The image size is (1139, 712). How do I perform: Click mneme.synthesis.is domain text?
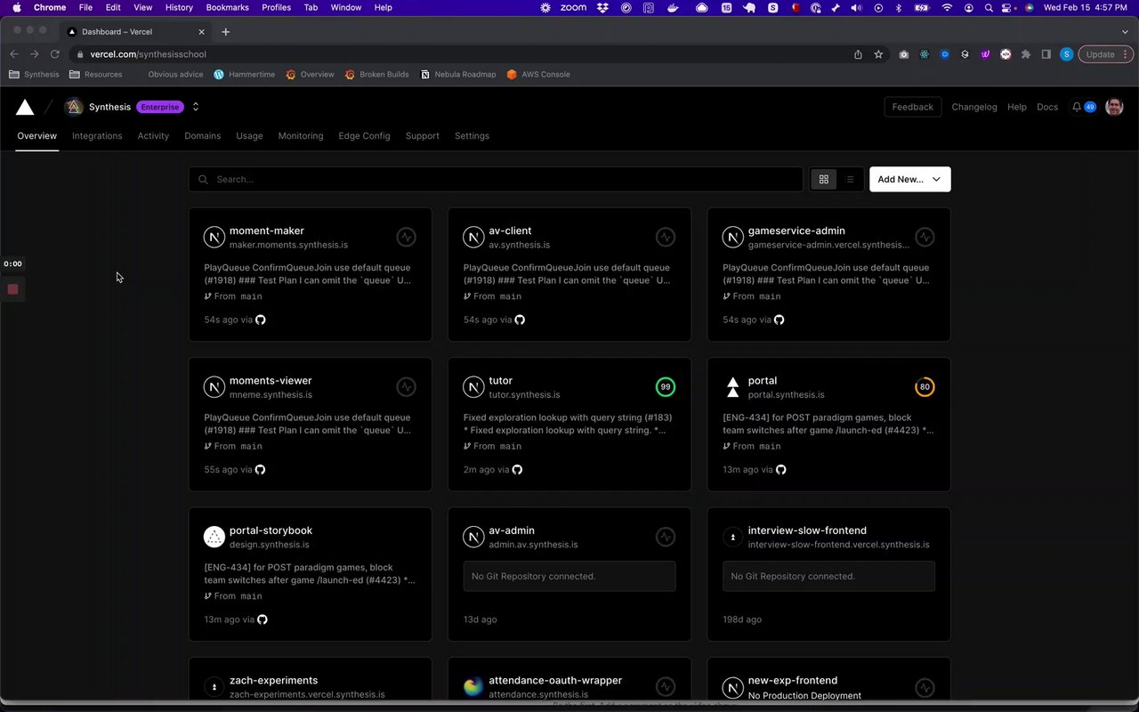tap(271, 394)
